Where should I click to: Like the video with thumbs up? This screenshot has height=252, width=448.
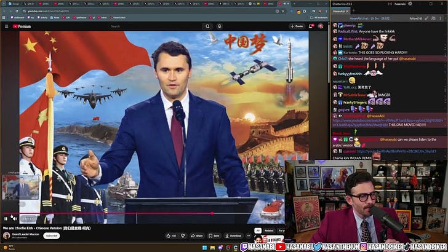pos(171,236)
